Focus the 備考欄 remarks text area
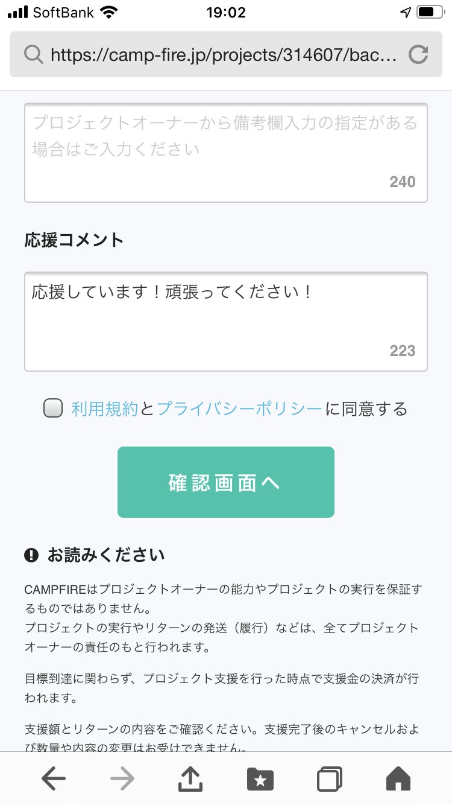Screen dimensions: 452x805 click(x=226, y=153)
